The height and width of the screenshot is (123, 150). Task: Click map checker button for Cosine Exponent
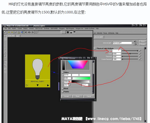coord(140,59)
